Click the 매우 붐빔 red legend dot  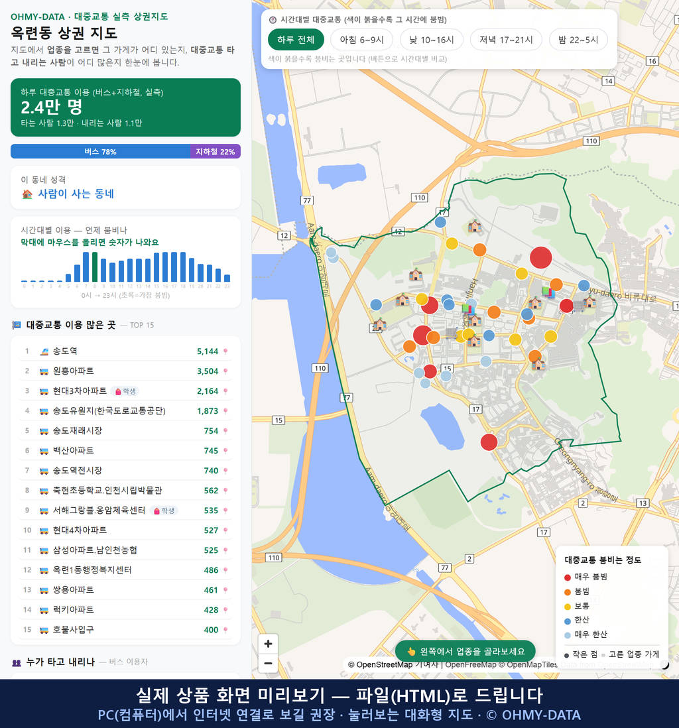[567, 577]
